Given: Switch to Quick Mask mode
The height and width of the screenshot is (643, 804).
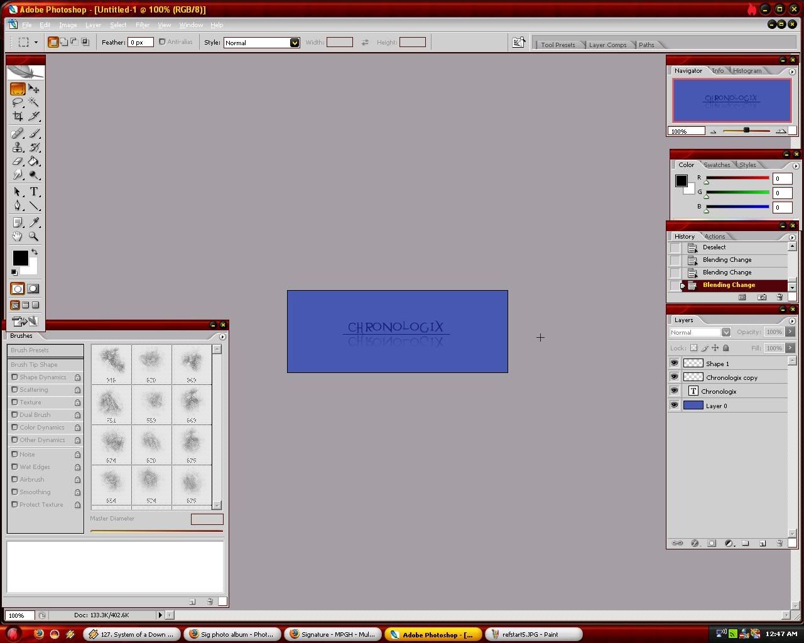Looking at the screenshot, I should [x=33, y=289].
